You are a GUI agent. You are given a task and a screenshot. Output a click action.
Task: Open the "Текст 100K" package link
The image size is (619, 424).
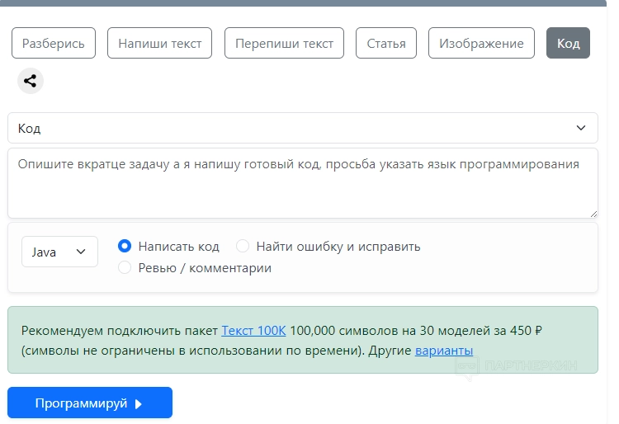pyautogui.click(x=253, y=331)
